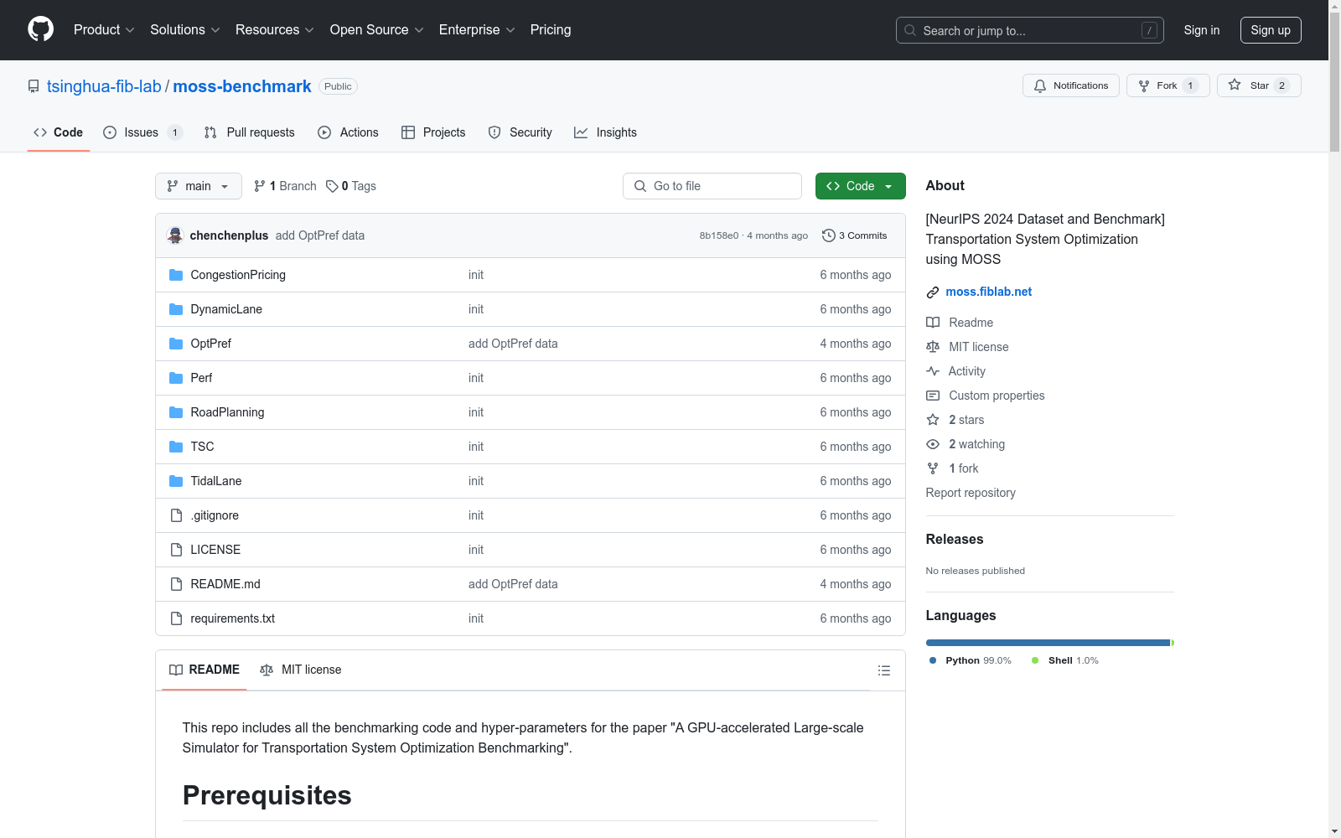
Task: Select the MIT license tab in file viewer
Action: (301, 670)
